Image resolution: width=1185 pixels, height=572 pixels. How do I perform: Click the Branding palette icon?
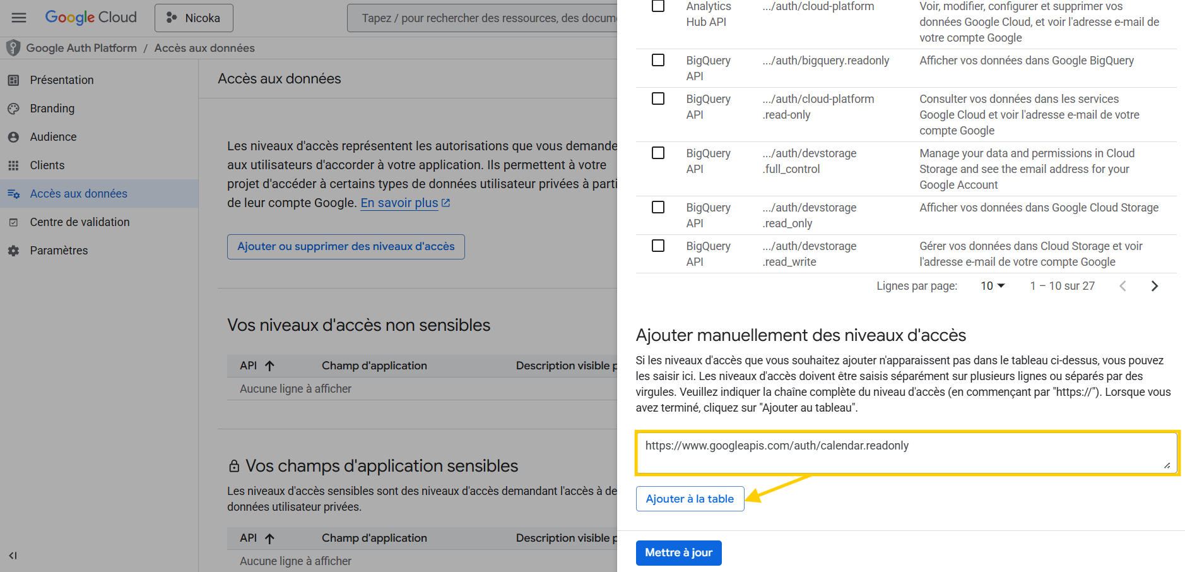pyautogui.click(x=13, y=109)
